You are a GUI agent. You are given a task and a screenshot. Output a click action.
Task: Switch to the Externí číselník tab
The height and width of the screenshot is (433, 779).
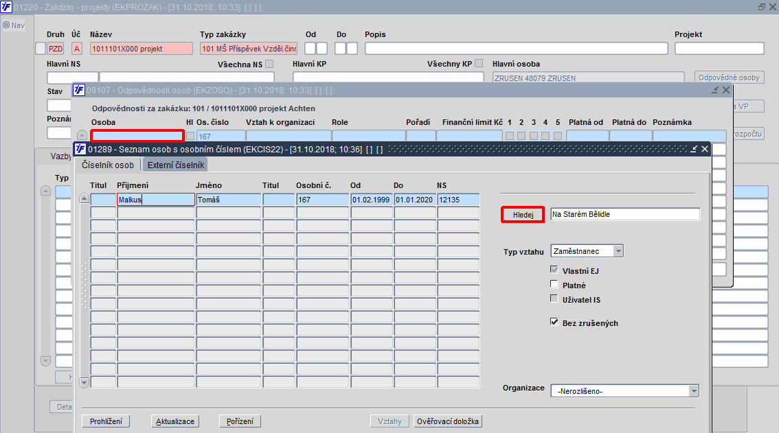[x=175, y=165]
